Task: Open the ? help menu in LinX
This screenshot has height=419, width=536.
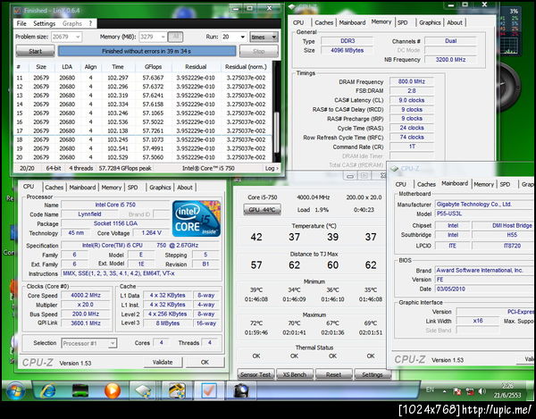Action: 90,23
